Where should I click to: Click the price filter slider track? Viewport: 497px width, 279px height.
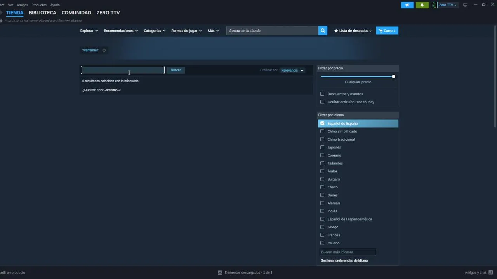click(357, 77)
